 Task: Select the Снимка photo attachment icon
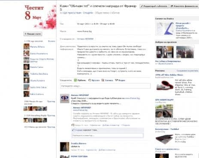(x=103, y=80)
